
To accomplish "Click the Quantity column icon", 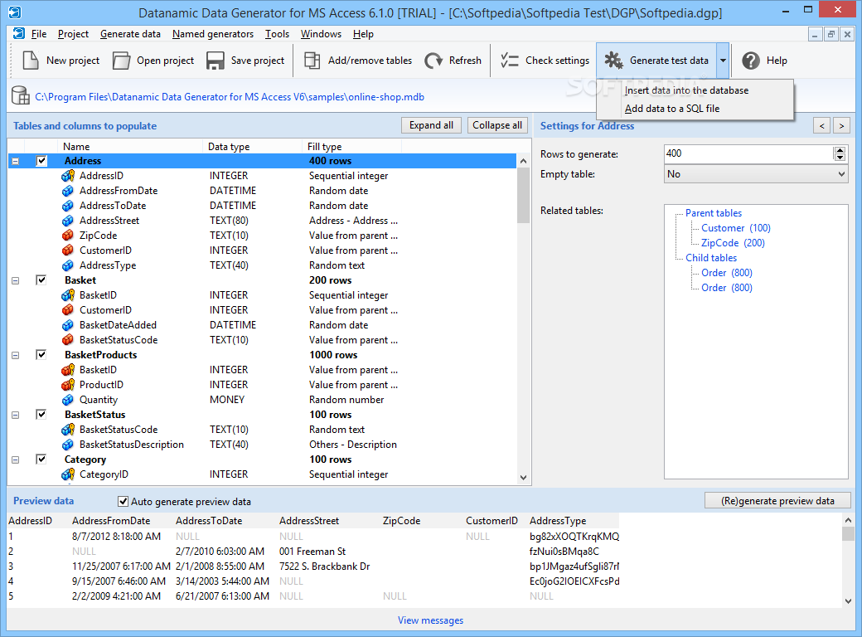I will point(68,399).
